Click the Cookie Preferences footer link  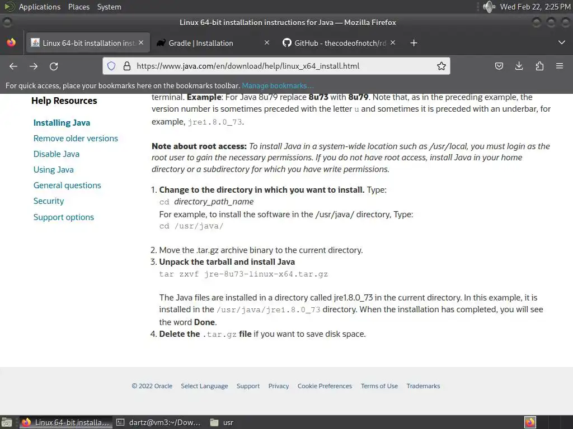click(x=325, y=386)
